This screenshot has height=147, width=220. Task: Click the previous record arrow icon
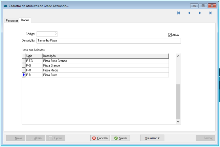[x=189, y=13]
